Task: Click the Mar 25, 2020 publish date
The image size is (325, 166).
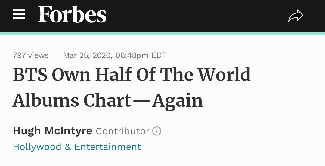Action: 87,55
